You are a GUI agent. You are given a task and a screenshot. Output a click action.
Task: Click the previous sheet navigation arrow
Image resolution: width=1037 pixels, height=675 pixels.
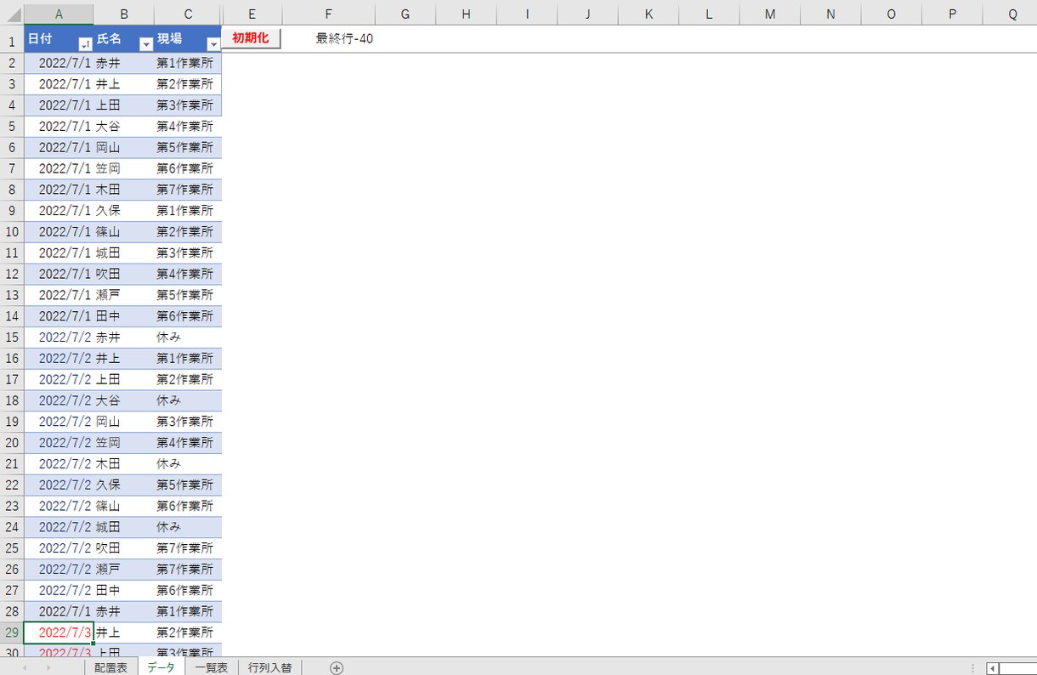point(25,668)
